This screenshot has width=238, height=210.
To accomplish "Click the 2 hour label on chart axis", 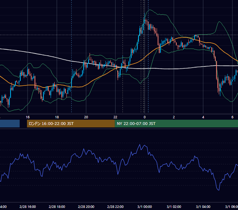I will 174,117.
